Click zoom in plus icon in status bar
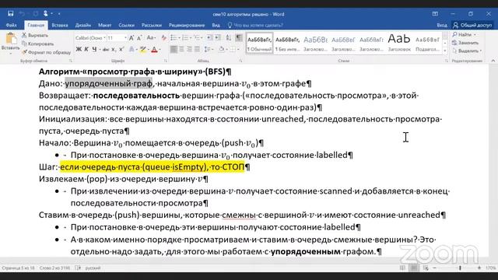The image size is (498, 280). (479, 268)
